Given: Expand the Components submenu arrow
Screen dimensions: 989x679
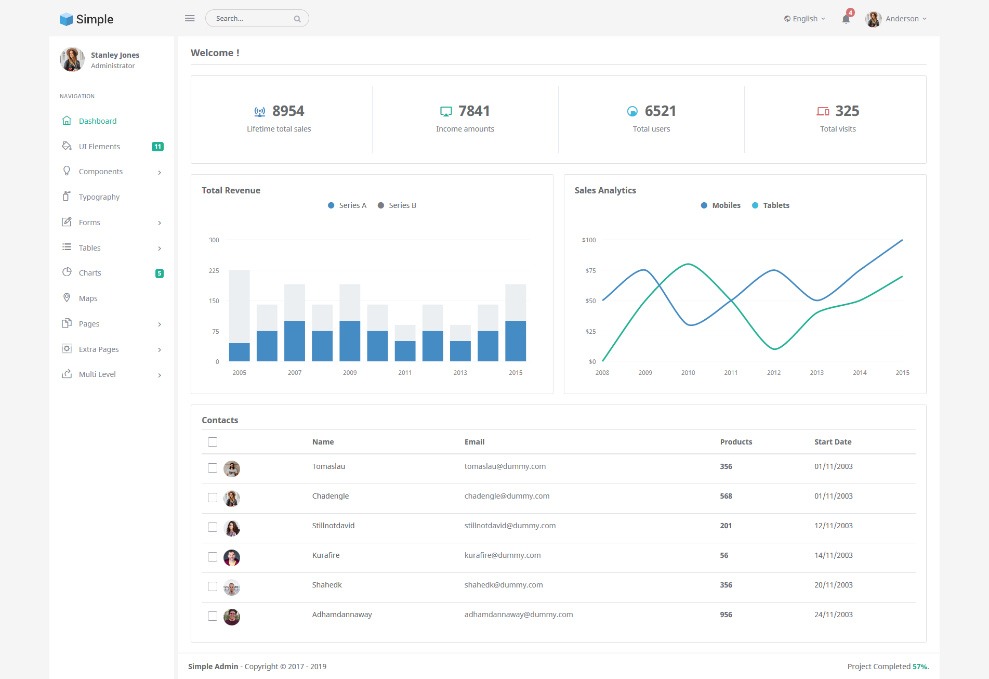Looking at the screenshot, I should (160, 172).
